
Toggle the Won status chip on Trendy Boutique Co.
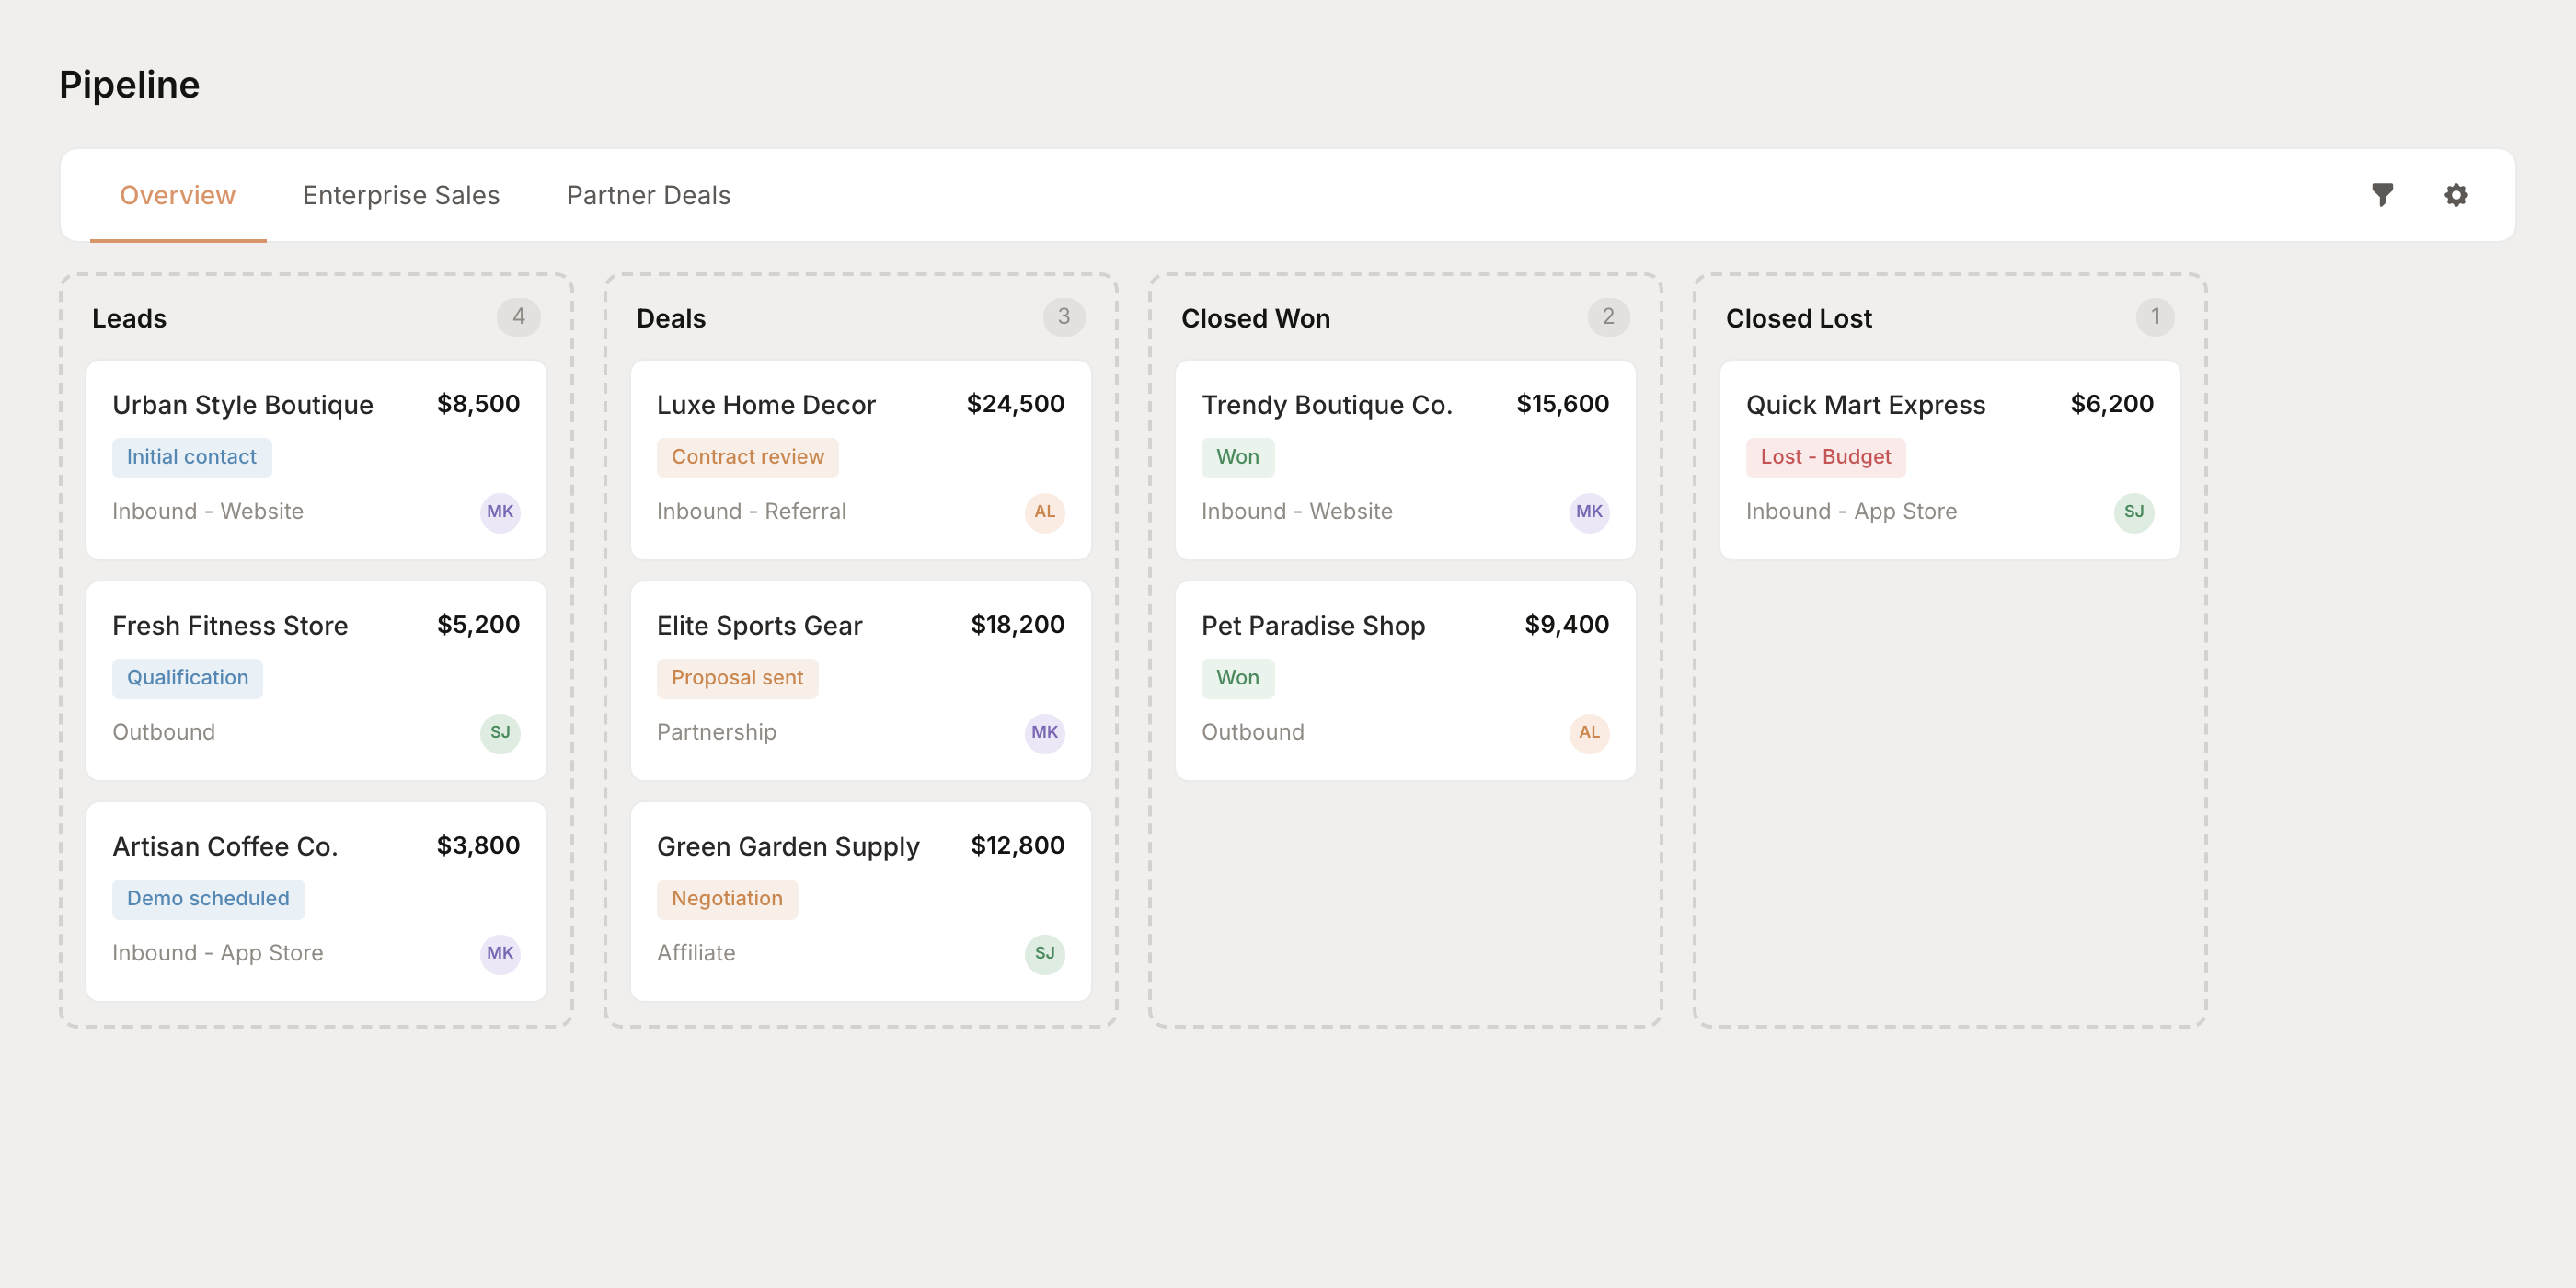[1238, 457]
